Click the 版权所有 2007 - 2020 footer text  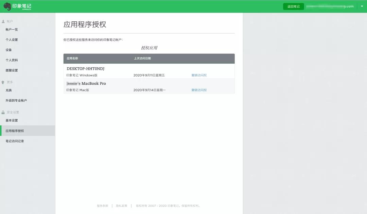click(x=168, y=206)
